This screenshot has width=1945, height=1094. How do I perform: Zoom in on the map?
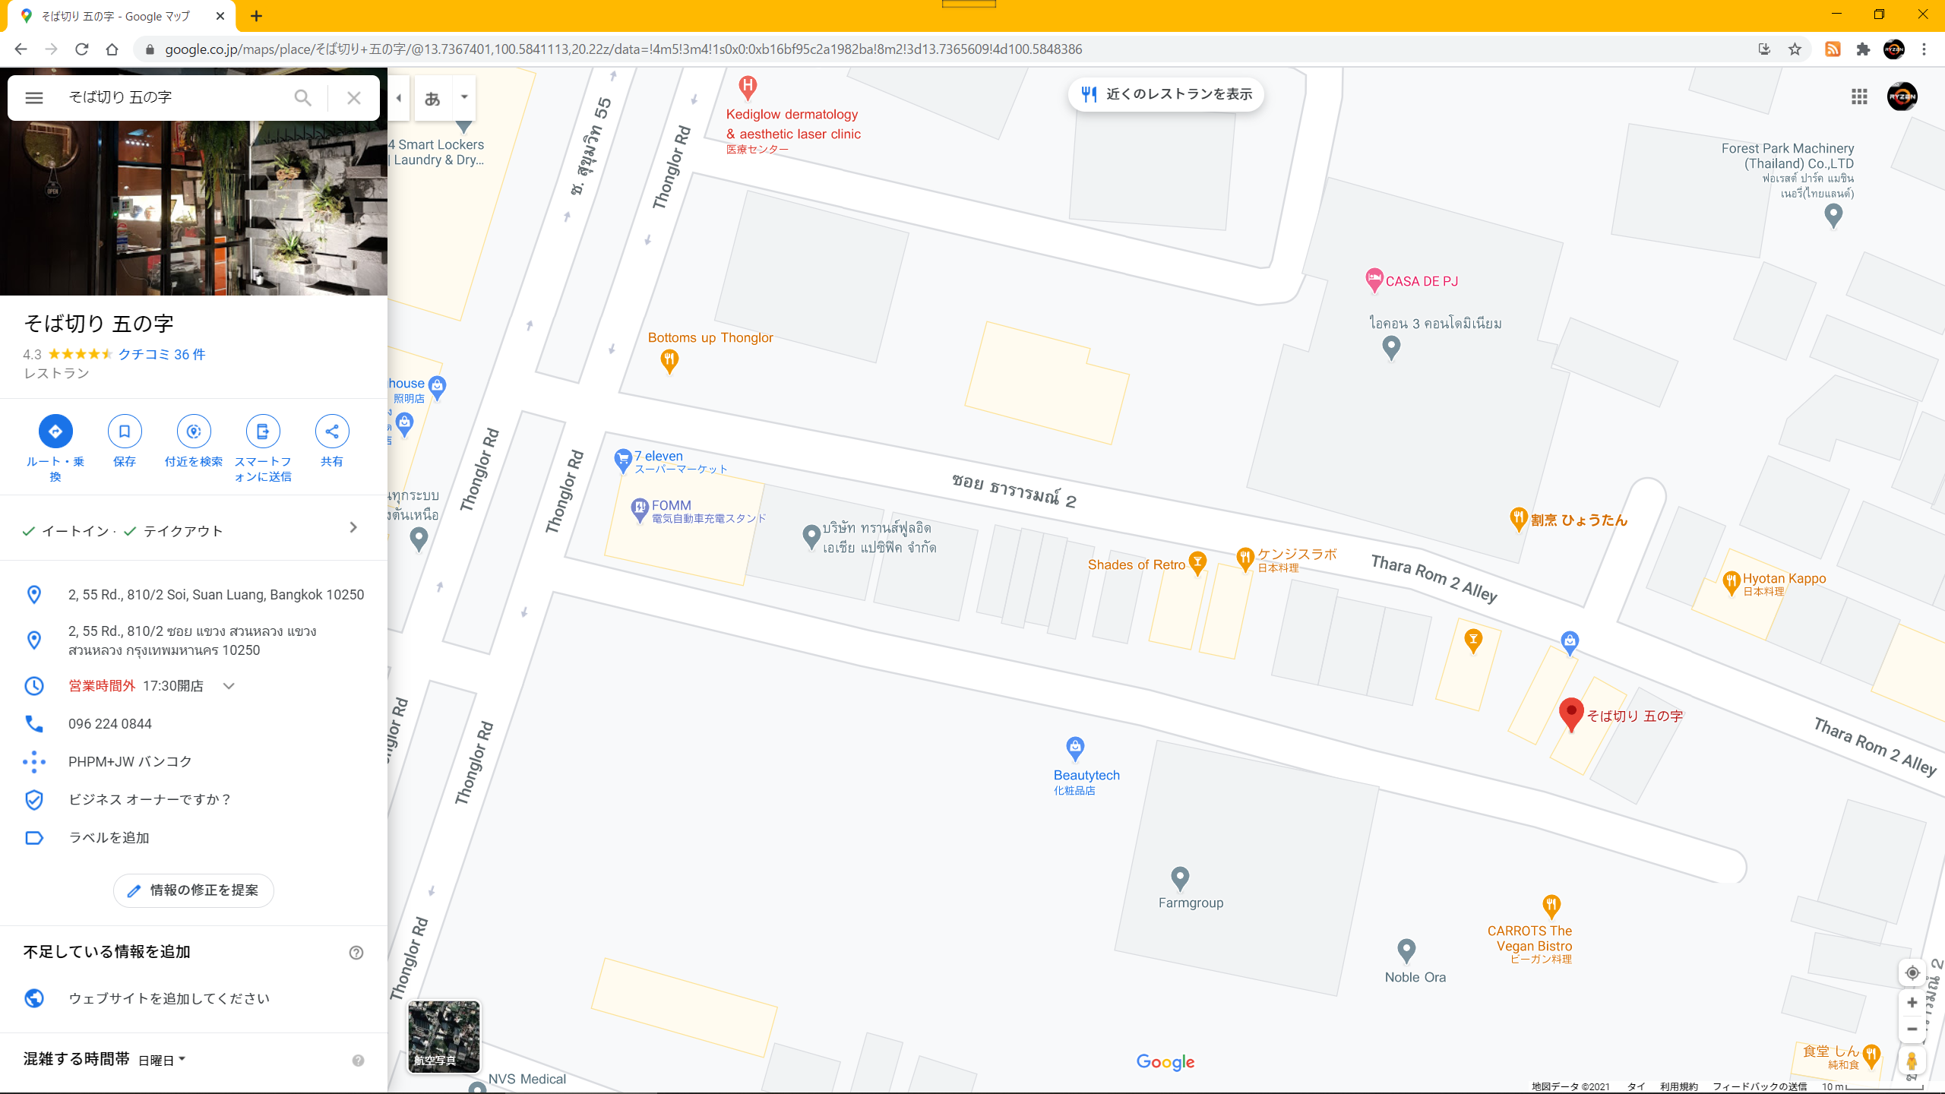[1912, 1003]
